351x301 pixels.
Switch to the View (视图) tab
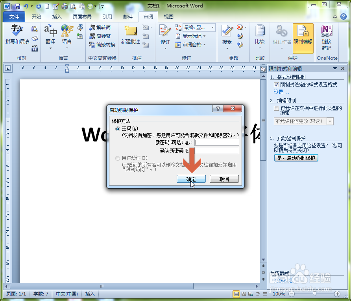click(x=168, y=17)
